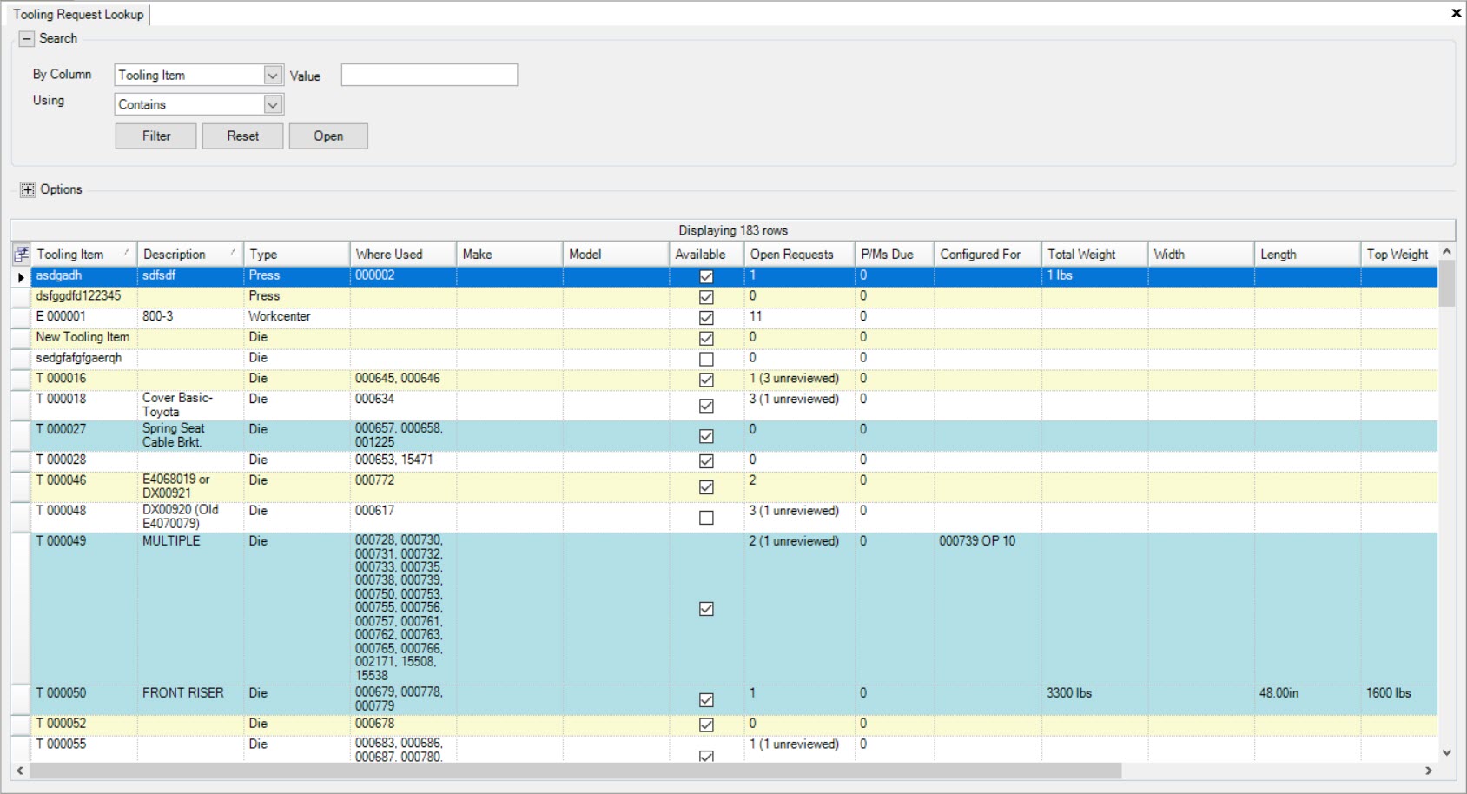Sort by the Open Requests column header
This screenshot has width=1467, height=794.
(x=800, y=255)
